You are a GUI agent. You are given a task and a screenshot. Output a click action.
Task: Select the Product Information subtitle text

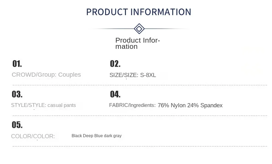pos(137,44)
